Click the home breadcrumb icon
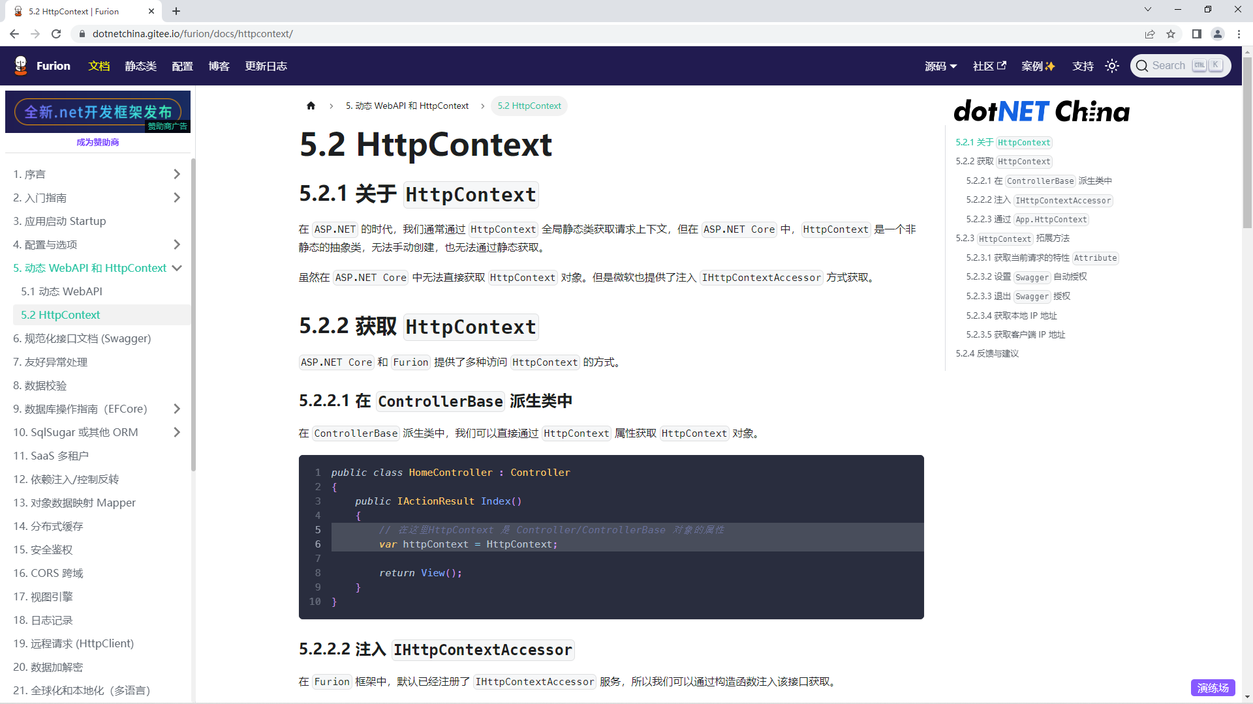Image resolution: width=1253 pixels, height=704 pixels. coord(311,106)
